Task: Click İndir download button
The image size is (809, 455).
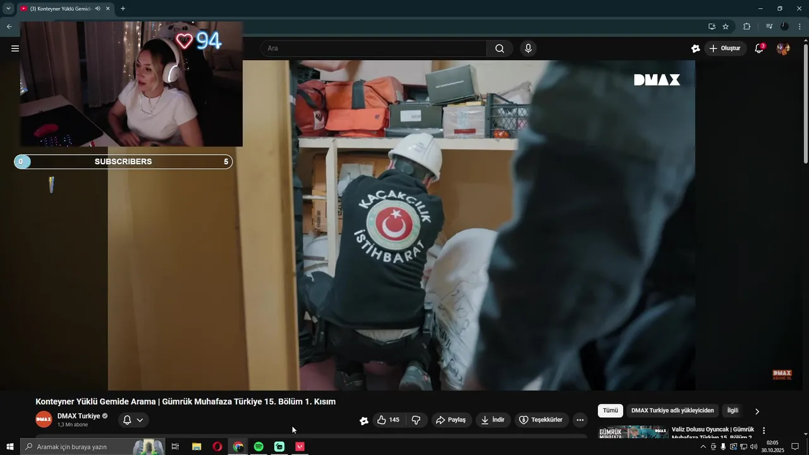Action: 492,420
